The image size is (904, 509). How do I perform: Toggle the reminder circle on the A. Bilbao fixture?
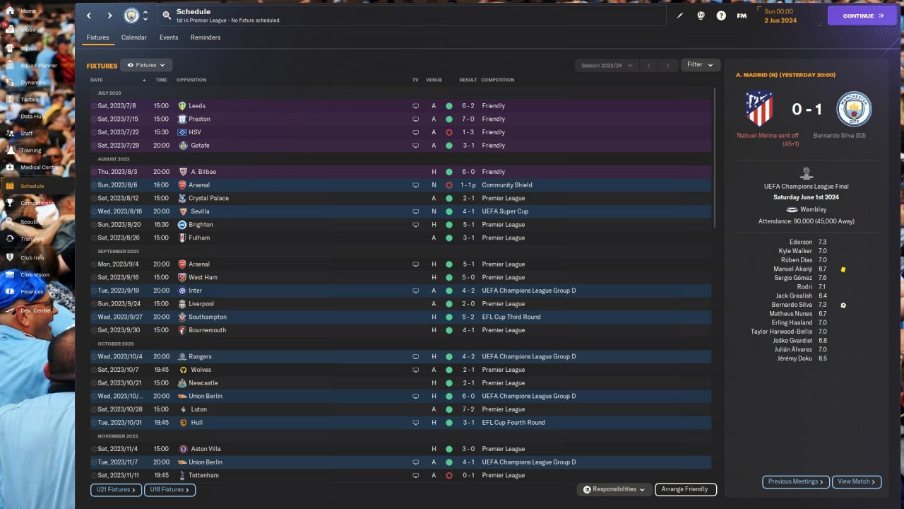(x=94, y=172)
